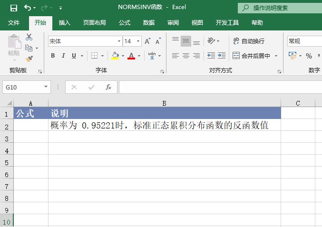322x227 pixels.
Task: Click Merge and Center (合并后居中) button
Action: click(x=252, y=56)
